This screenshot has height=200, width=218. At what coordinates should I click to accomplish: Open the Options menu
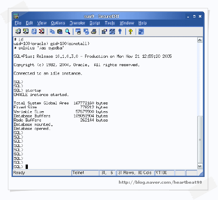coord(58,23)
